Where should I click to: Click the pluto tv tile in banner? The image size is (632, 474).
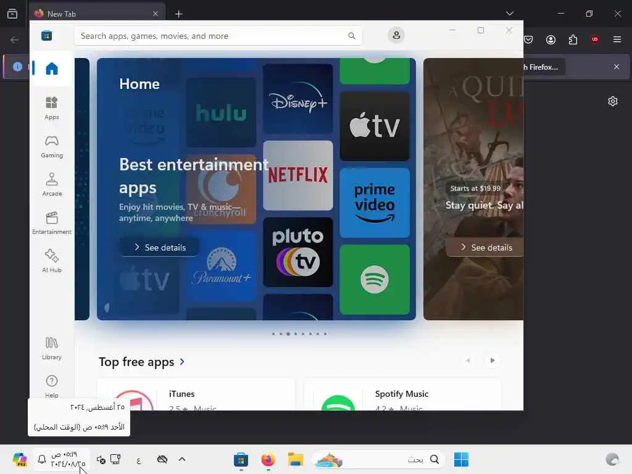pos(298,252)
